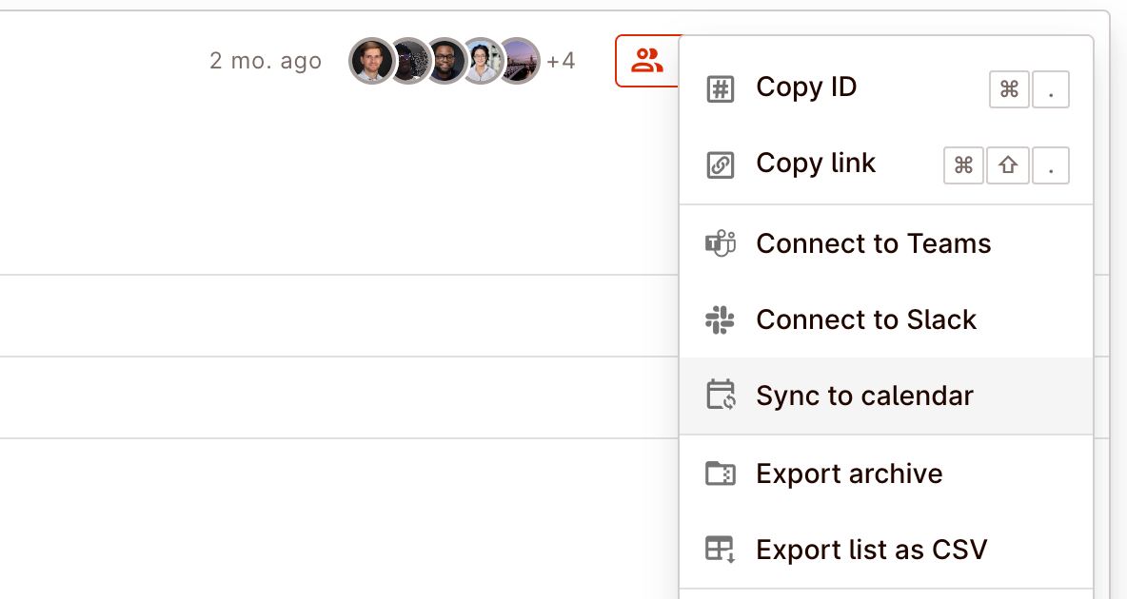Choose Export archive
This screenshot has height=599, width=1127.
(x=849, y=473)
